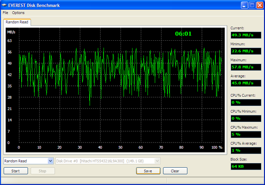Viewport: 265px width, 185px height.
Task: Click the 63 value on the vertical axis
Action: click(x=9, y=41)
